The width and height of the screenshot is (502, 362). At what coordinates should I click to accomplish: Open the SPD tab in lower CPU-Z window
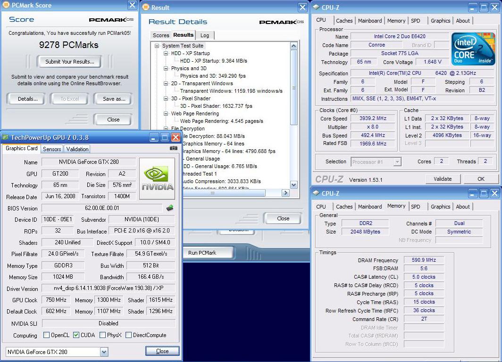pos(416,207)
